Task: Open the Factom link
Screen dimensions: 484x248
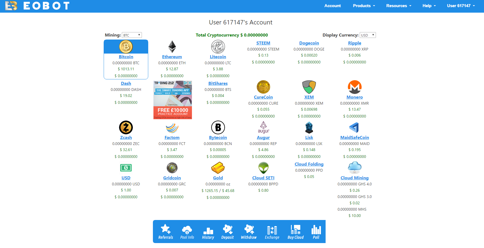Action: click(x=172, y=138)
